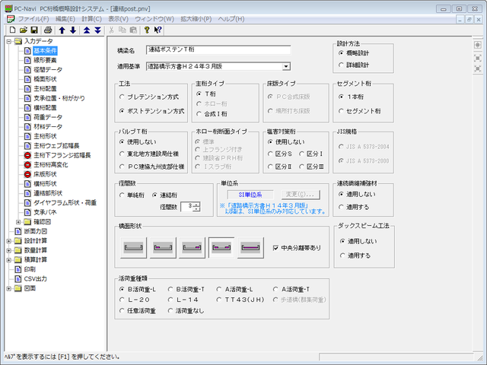Screen dimensions: 487x365
Task: Click the Save disk toolbar icon
Action: pyautogui.click(x=35, y=30)
